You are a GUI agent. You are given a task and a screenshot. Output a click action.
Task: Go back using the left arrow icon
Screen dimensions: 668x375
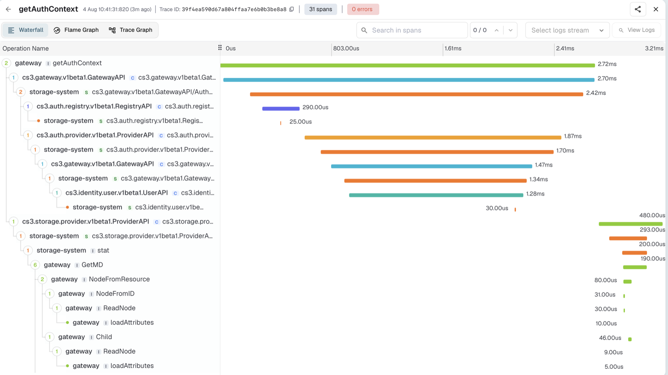[x=8, y=9]
